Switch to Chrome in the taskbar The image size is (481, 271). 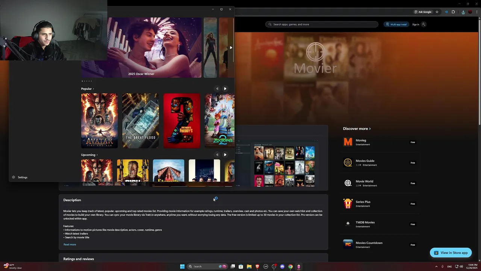[x=290, y=266]
